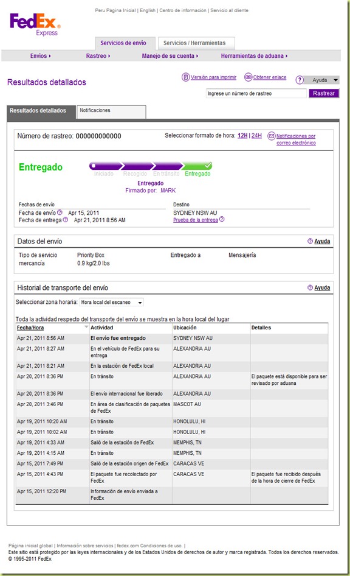Switch to Servicios / Herramientas tab
The image size is (350, 576).
[196, 43]
